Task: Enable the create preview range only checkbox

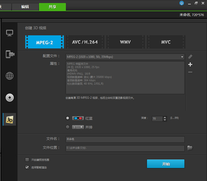Action: tap(27, 160)
